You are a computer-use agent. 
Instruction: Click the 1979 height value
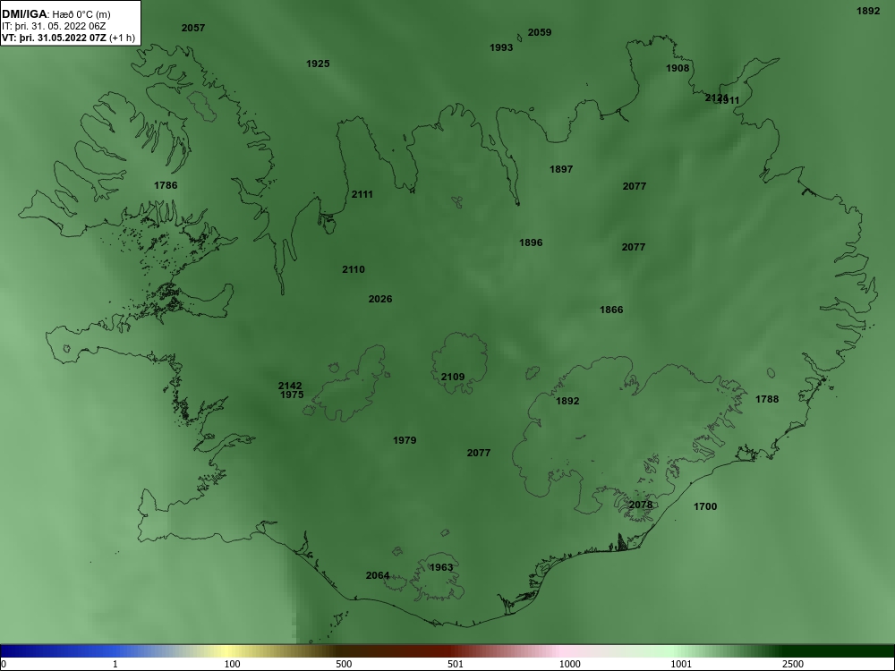point(405,440)
